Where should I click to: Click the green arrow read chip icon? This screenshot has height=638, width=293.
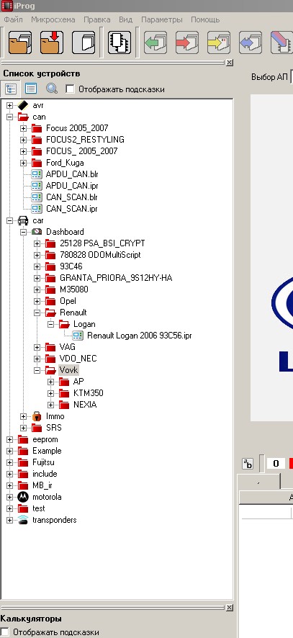pos(155,42)
